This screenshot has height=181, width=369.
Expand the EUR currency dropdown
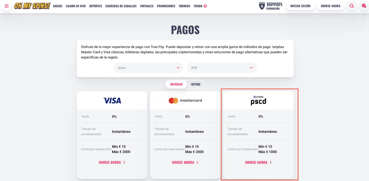click(x=222, y=68)
